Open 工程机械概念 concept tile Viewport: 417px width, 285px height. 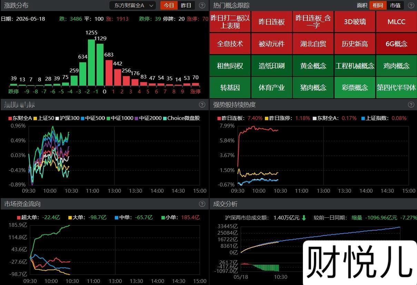[x=355, y=66]
